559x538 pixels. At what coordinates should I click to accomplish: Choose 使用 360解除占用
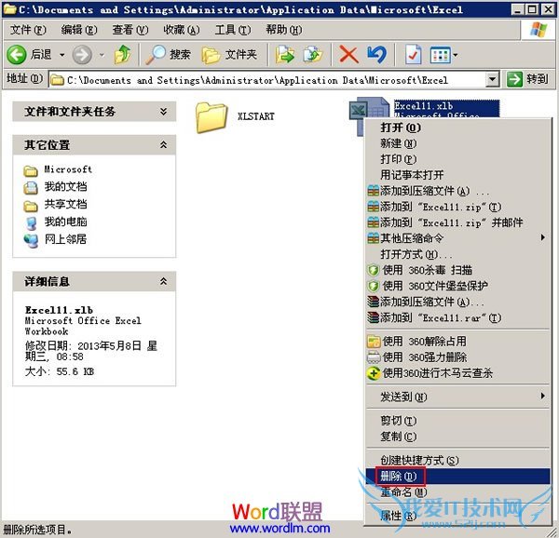(x=457, y=342)
